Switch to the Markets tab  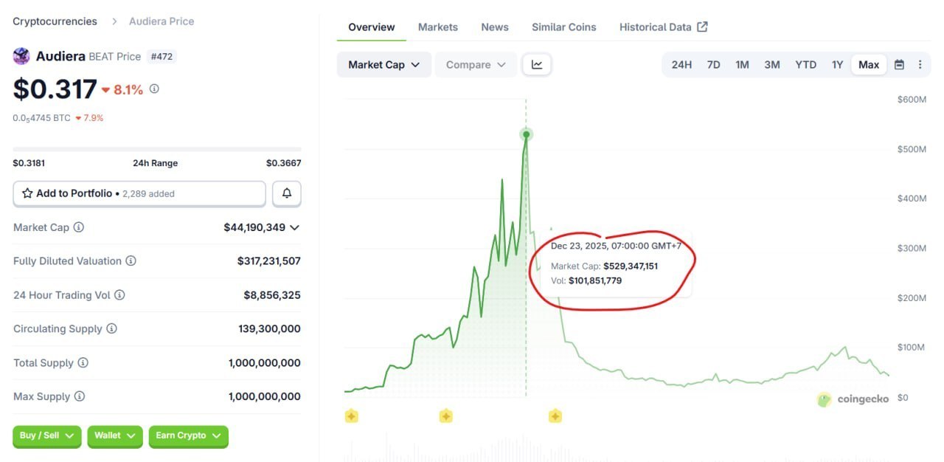[x=438, y=27]
